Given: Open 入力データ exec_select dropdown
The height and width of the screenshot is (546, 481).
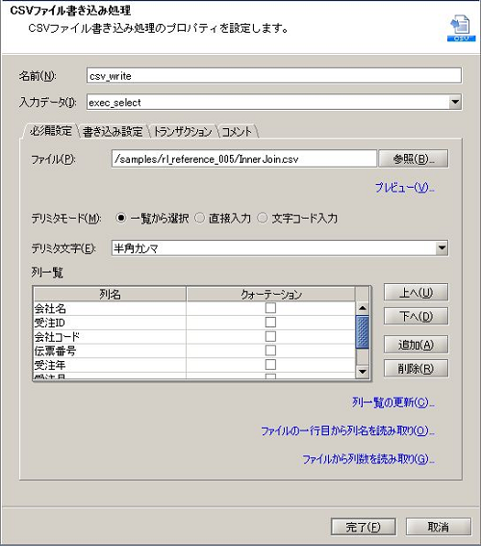Looking at the screenshot, I should [455, 102].
